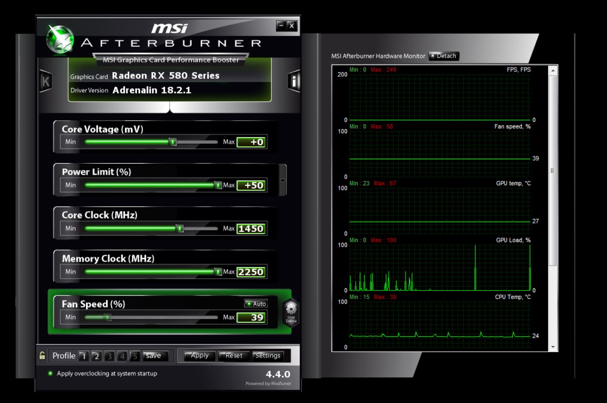Image resolution: width=607 pixels, height=403 pixels.
Task: Click the MSI Afterburner star logo
Action: pos(60,40)
